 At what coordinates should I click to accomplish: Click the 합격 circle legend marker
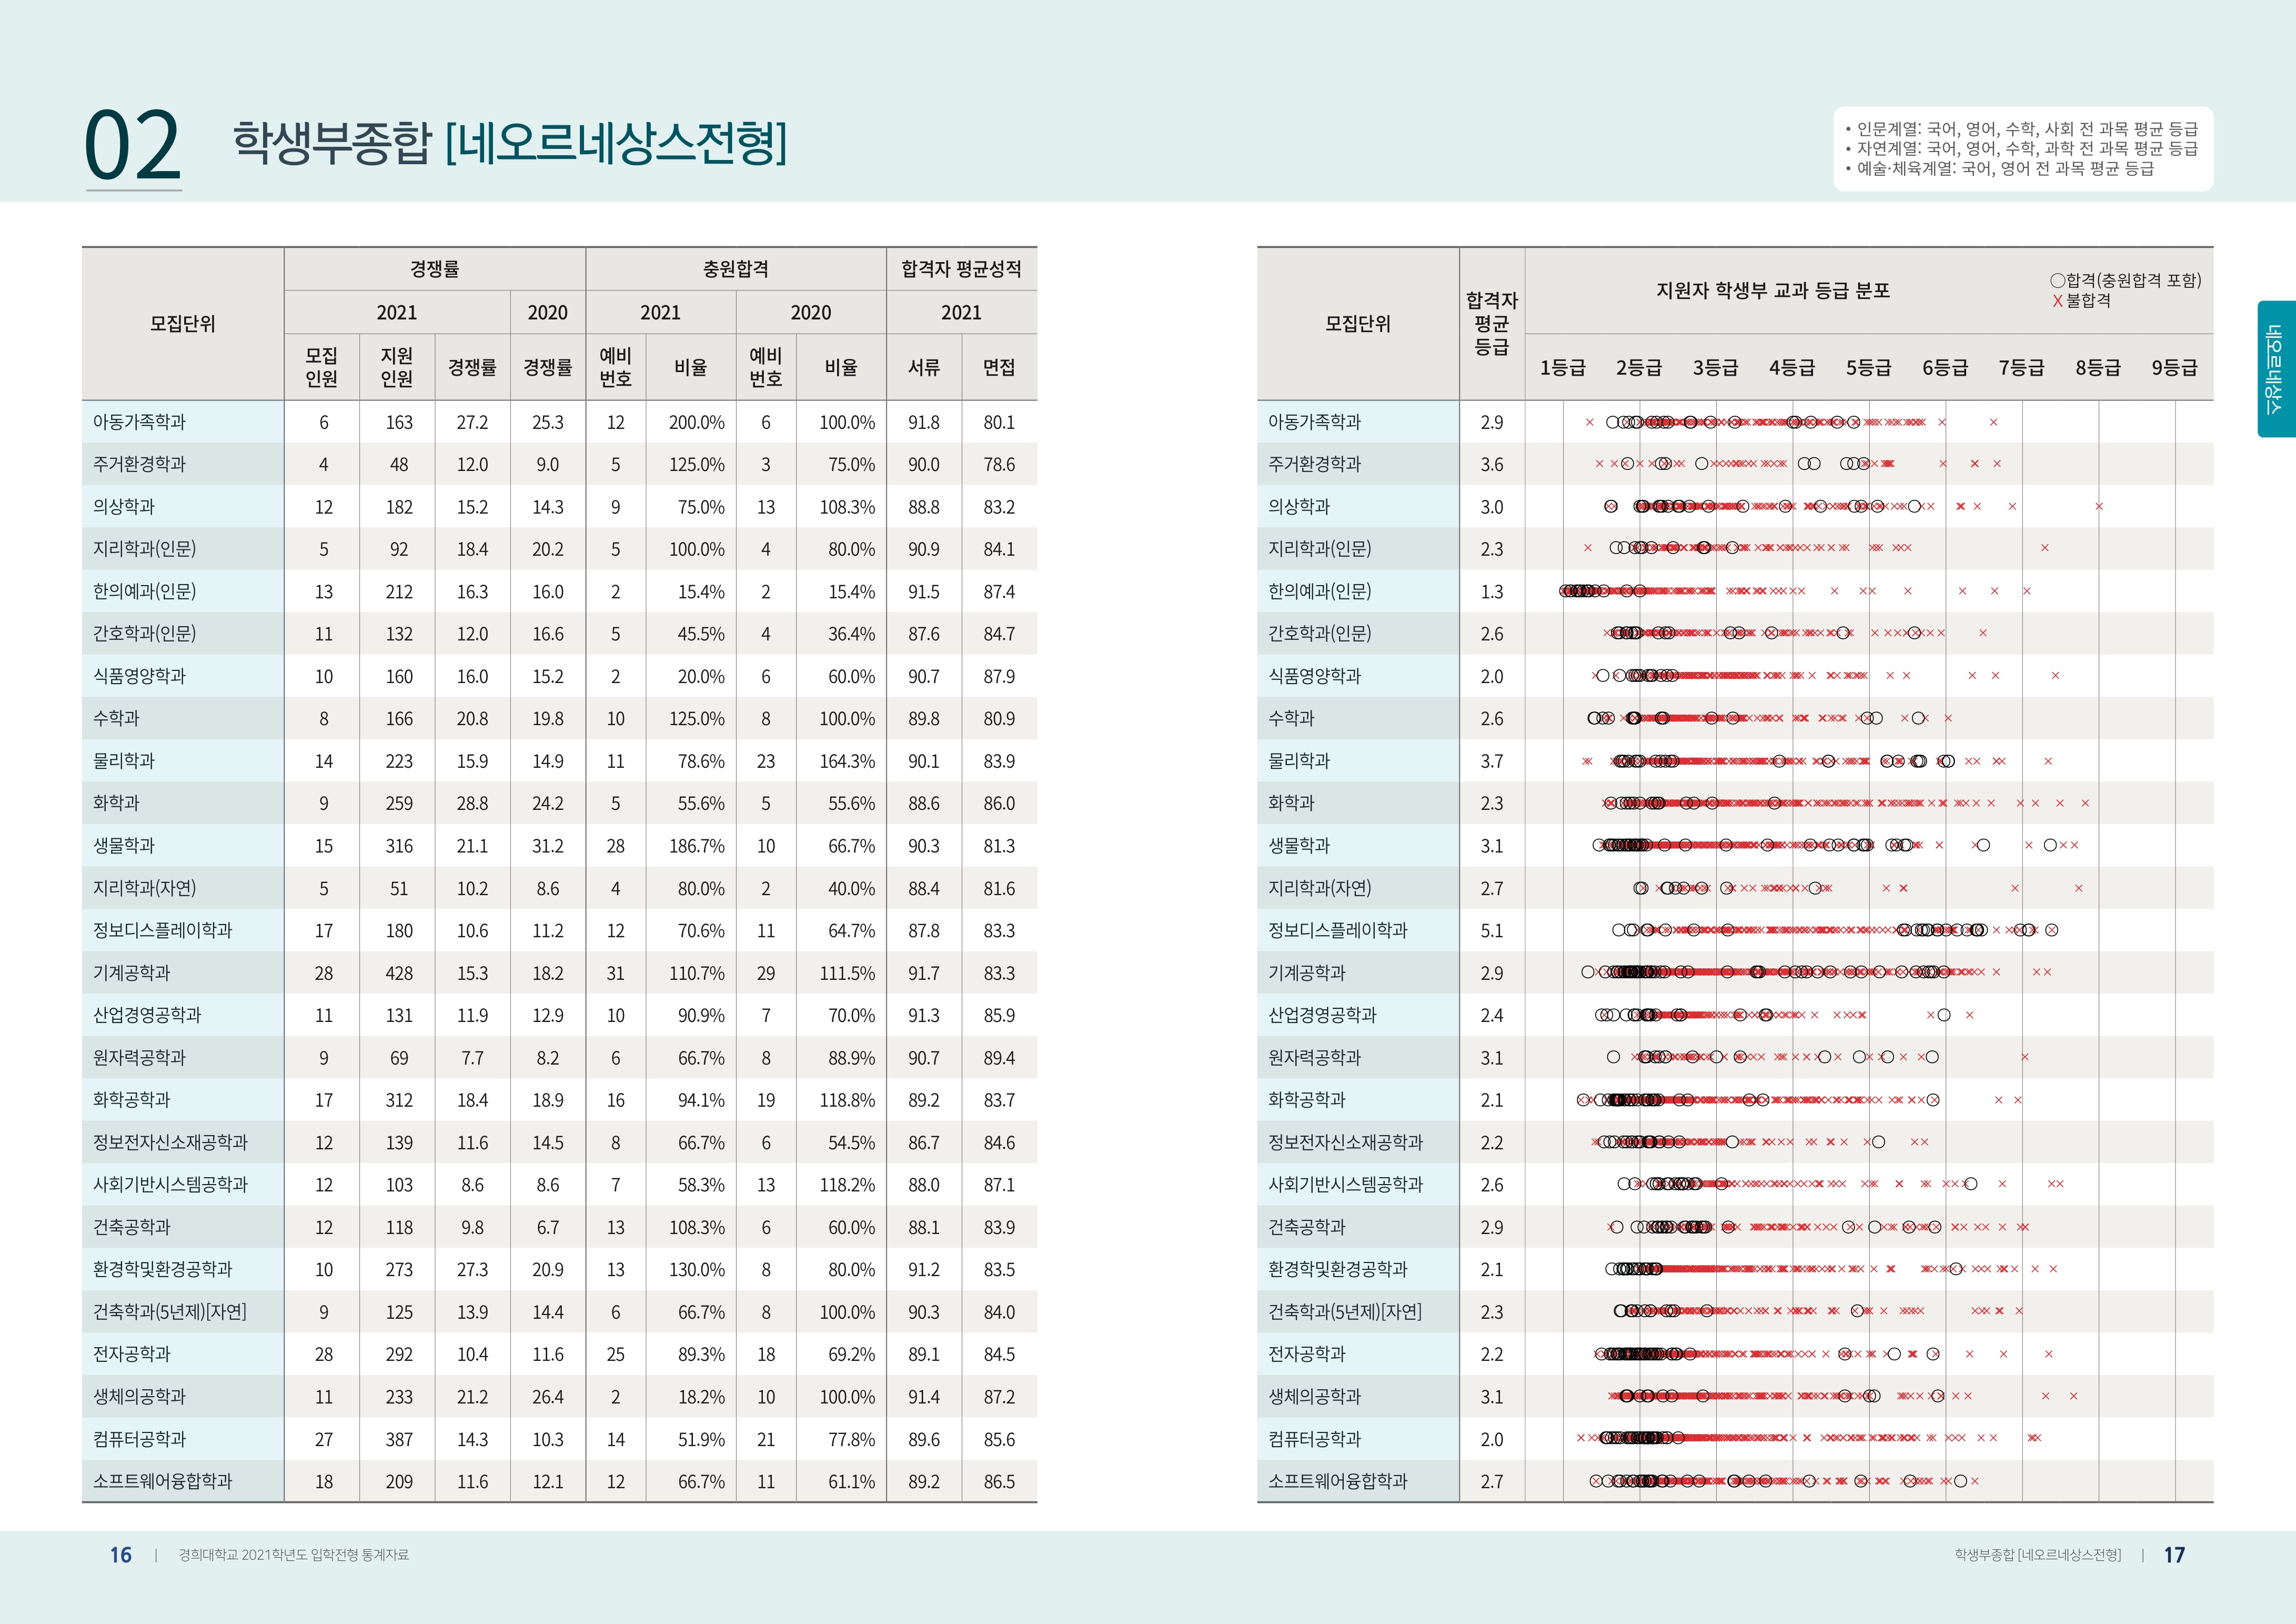pos(2057,281)
